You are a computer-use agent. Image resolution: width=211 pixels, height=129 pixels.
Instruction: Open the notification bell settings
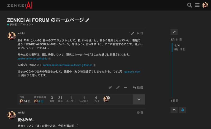tap(183, 110)
